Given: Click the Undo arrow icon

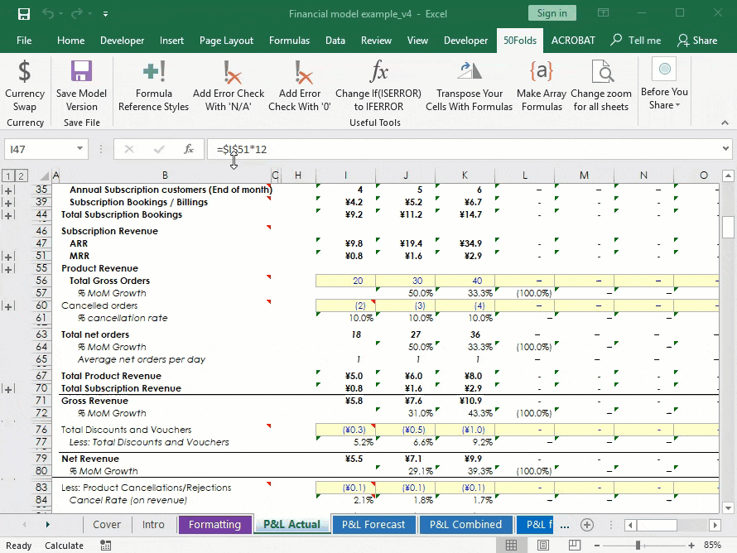Looking at the screenshot, I should pos(48,13).
